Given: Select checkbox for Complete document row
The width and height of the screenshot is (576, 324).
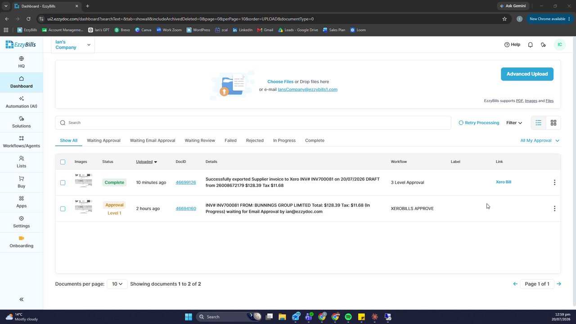Looking at the screenshot, I should tap(63, 183).
